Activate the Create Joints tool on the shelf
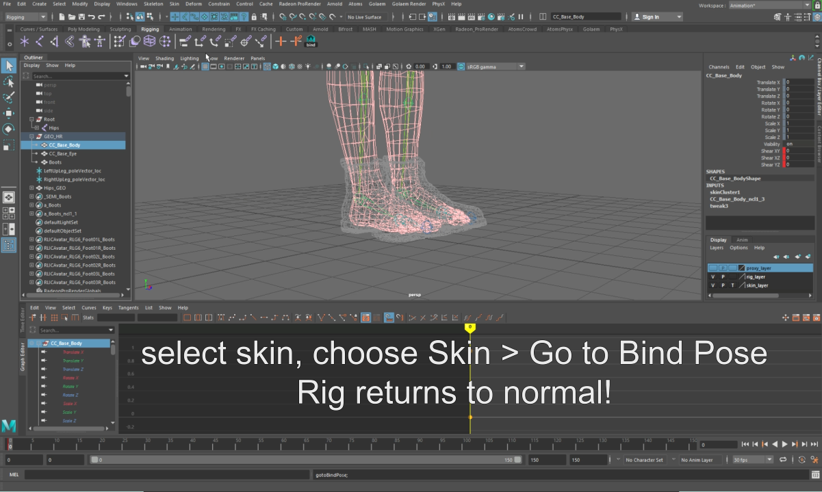 tap(24, 42)
